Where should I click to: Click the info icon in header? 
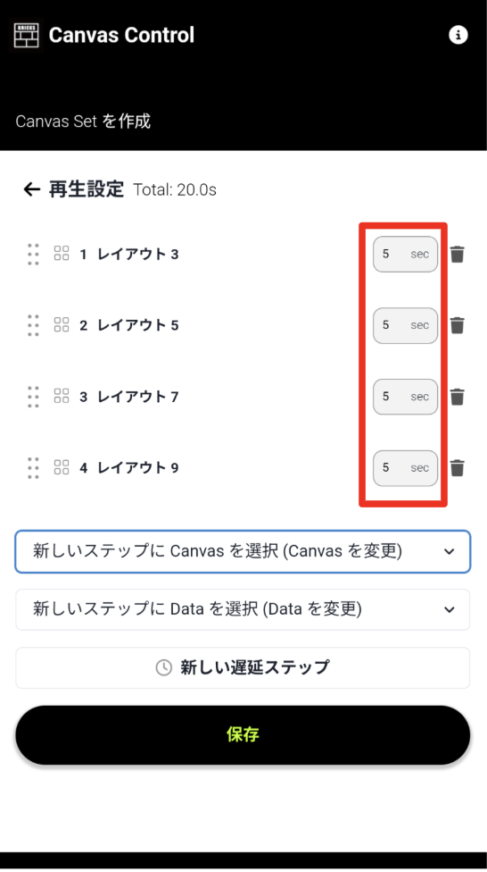pyautogui.click(x=458, y=35)
